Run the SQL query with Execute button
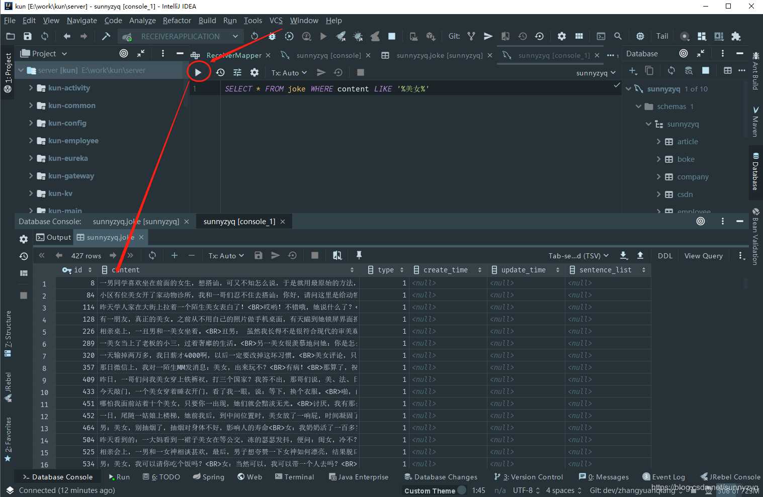This screenshot has height=497, width=763. [x=198, y=72]
